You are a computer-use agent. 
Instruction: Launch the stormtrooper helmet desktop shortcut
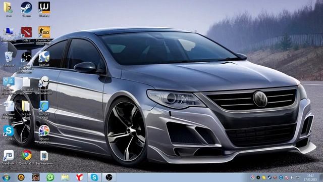(x=44, y=82)
